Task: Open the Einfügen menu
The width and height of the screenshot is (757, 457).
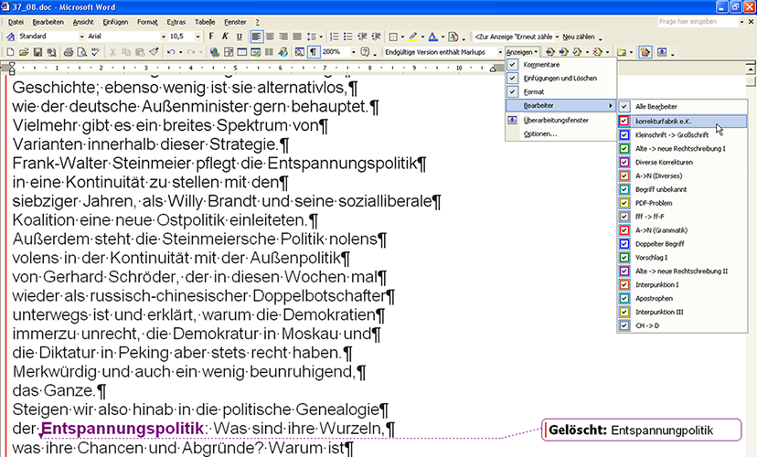Action: (115, 22)
